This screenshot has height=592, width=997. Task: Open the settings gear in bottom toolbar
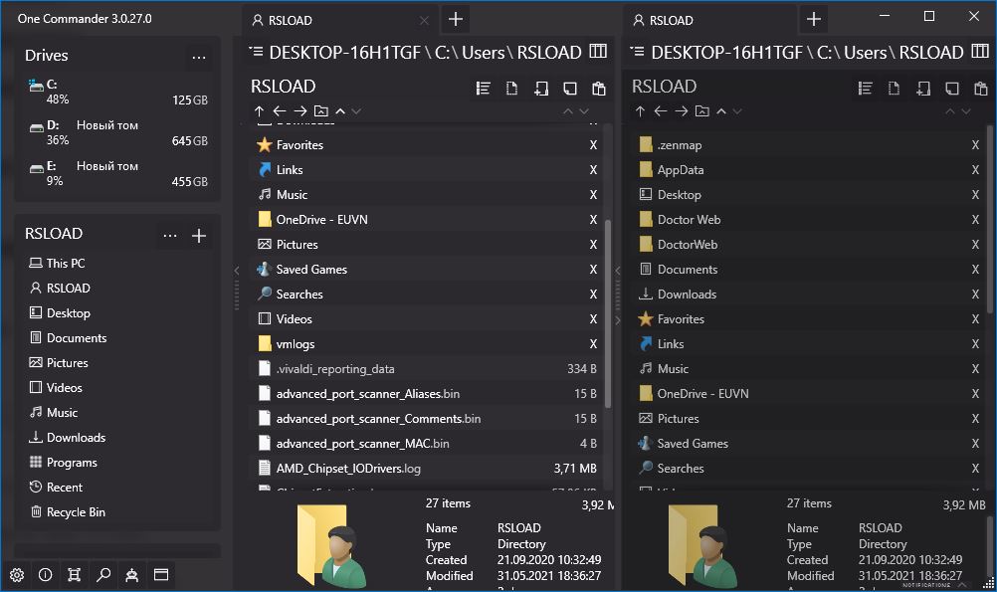coord(17,575)
